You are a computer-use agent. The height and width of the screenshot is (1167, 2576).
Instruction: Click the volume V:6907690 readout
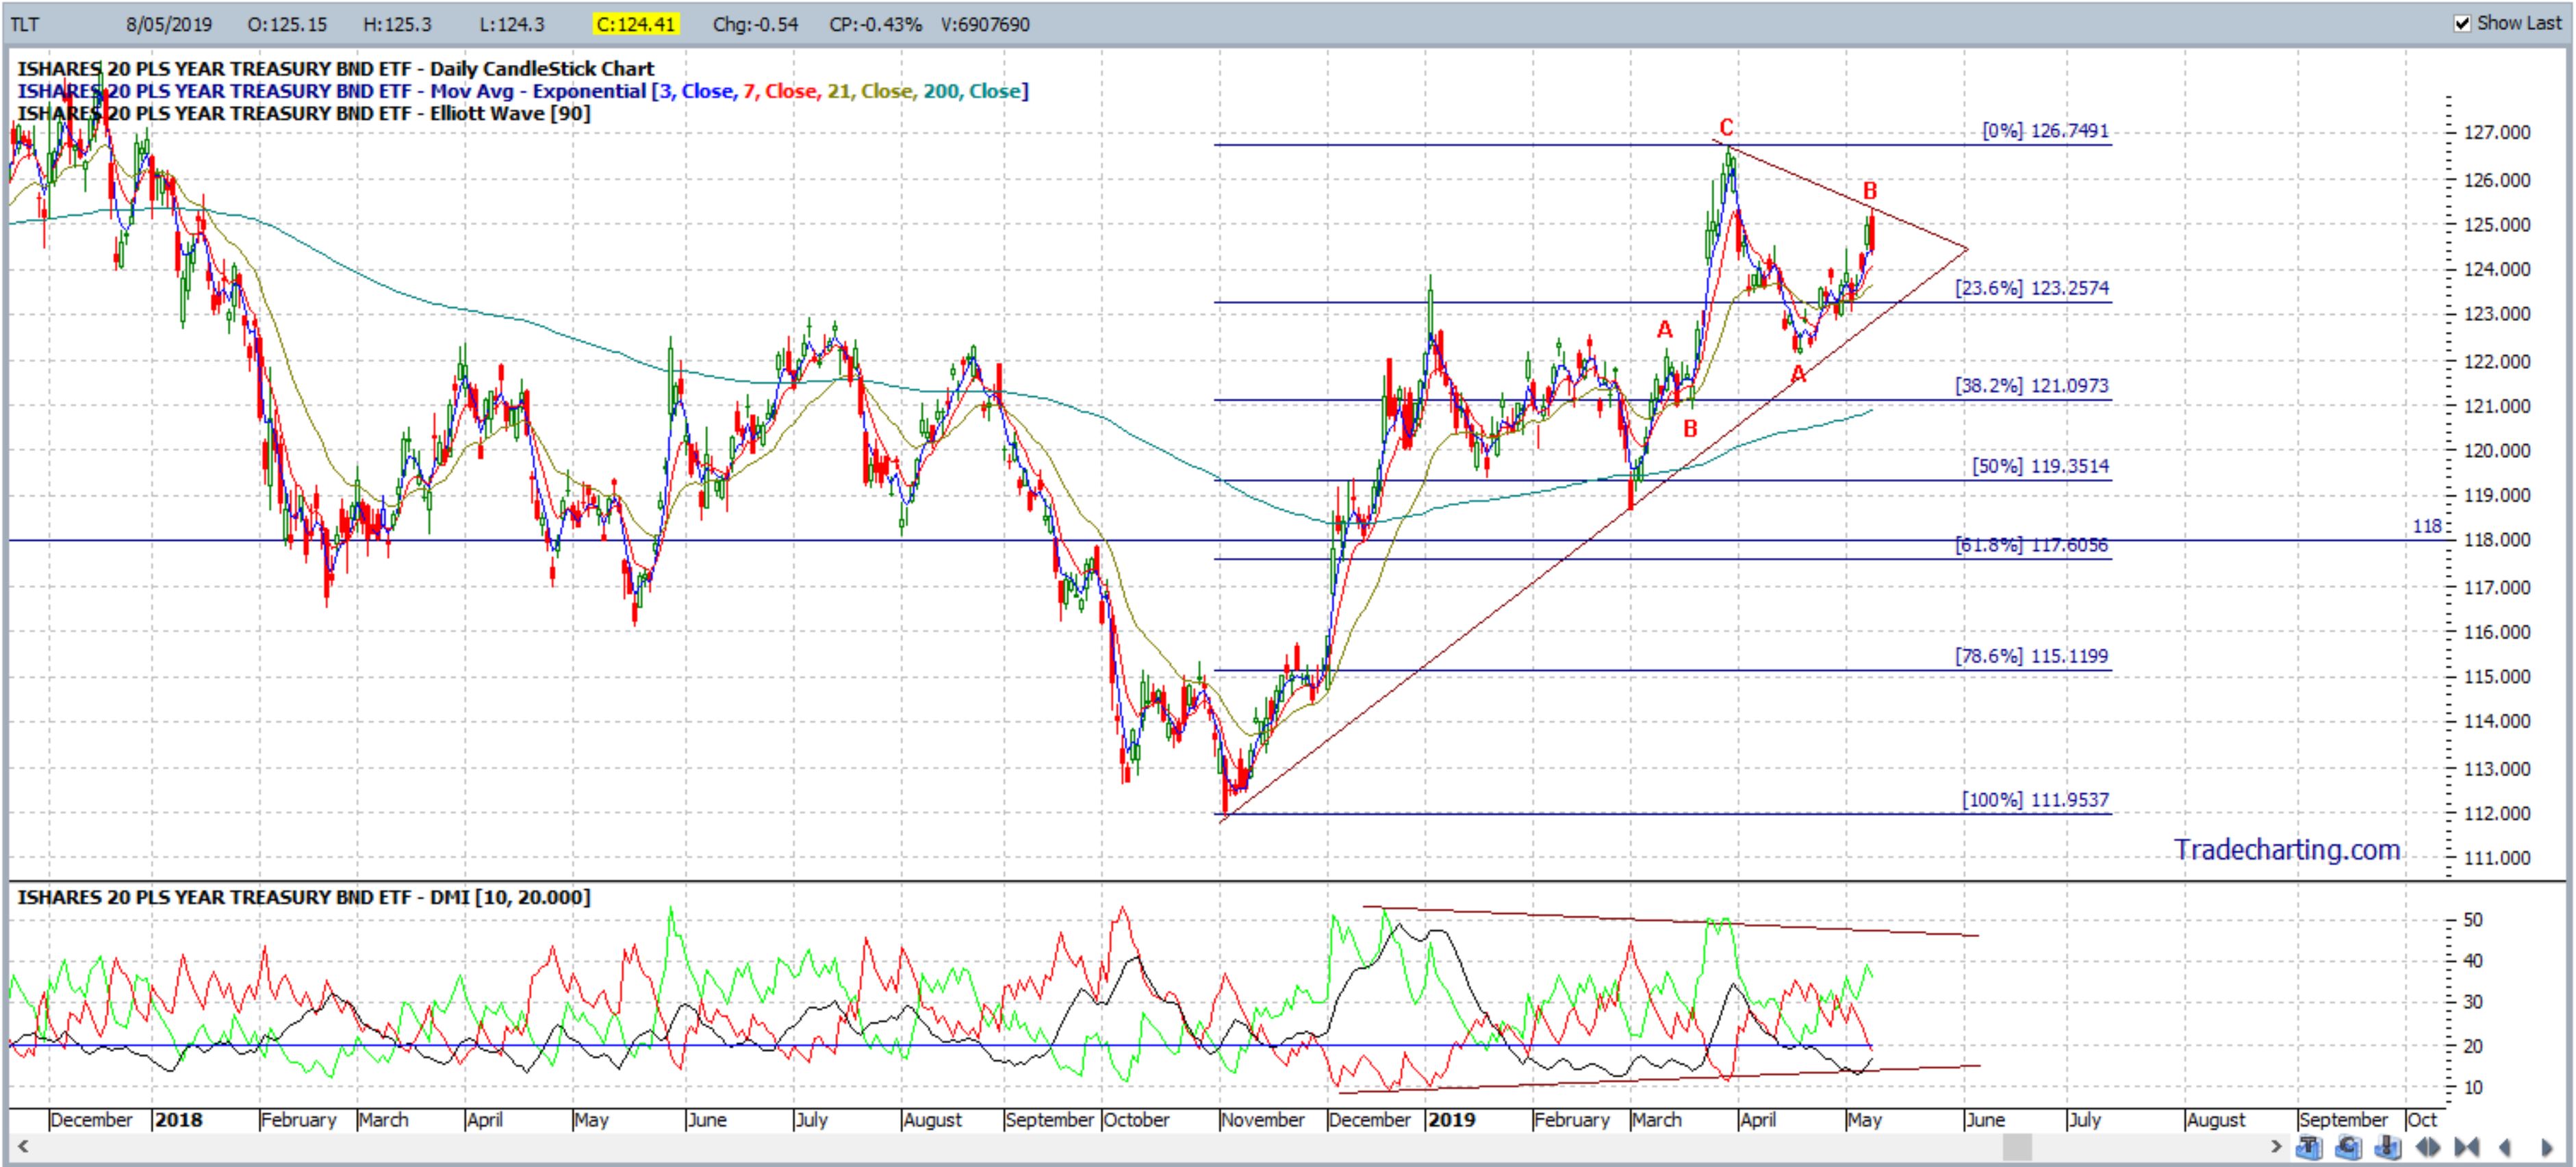coord(985,24)
